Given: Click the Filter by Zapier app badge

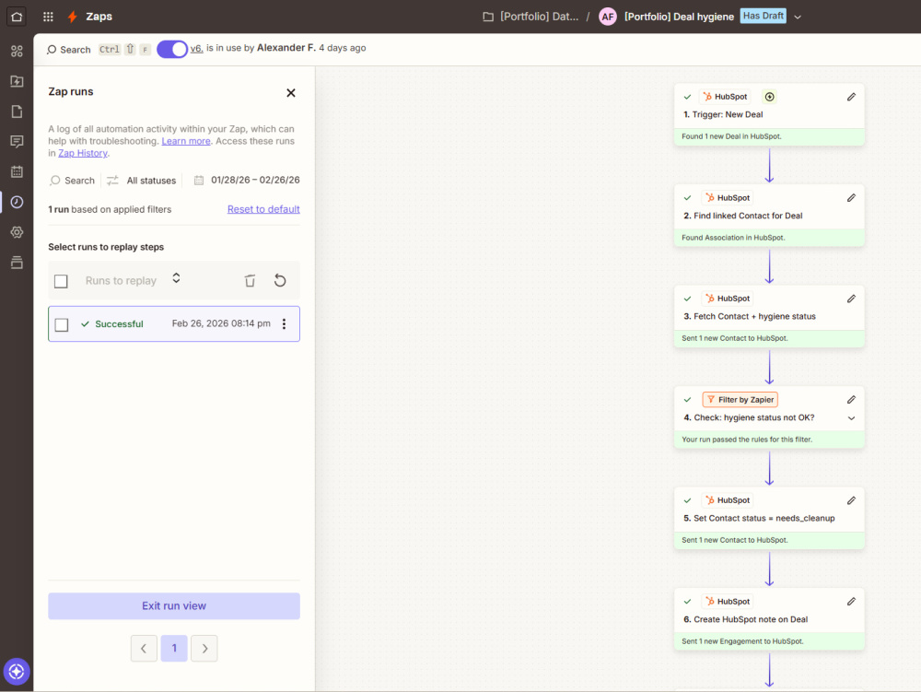Looking at the screenshot, I should pos(740,400).
